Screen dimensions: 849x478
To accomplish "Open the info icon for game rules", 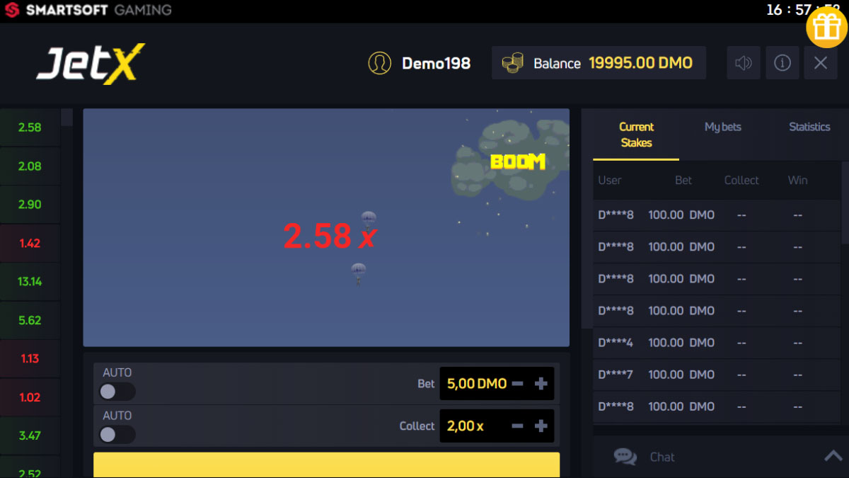I will 782,63.
